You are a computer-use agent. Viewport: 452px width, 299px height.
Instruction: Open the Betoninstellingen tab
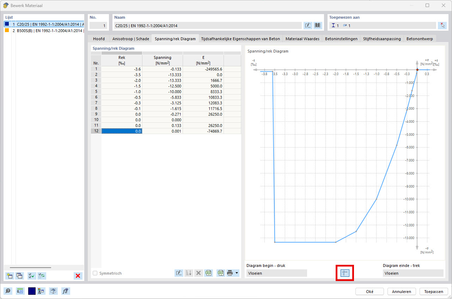click(341, 39)
